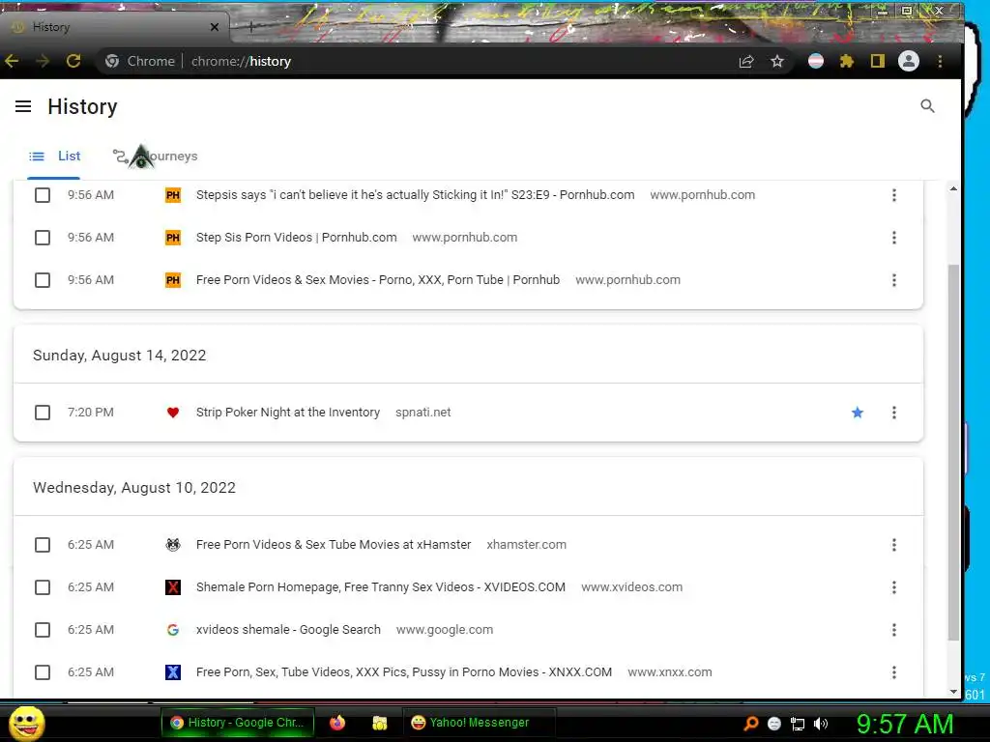Image resolution: width=990 pixels, height=742 pixels.
Task: Tick the XNXX.COM entry checkbox
Action: coord(43,672)
